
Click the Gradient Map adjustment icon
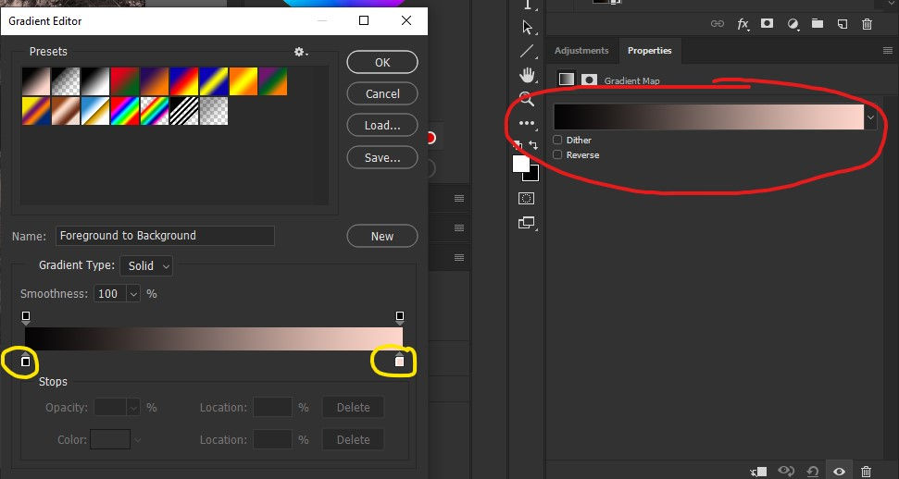pyautogui.click(x=567, y=80)
